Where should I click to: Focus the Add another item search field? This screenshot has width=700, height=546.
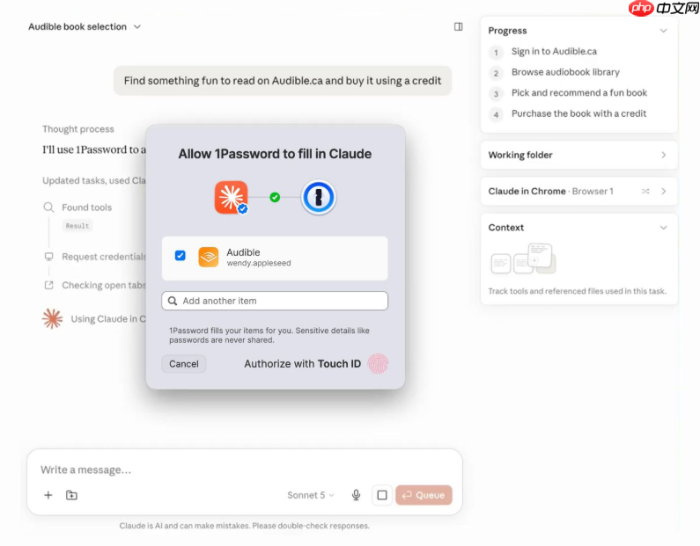point(275,301)
